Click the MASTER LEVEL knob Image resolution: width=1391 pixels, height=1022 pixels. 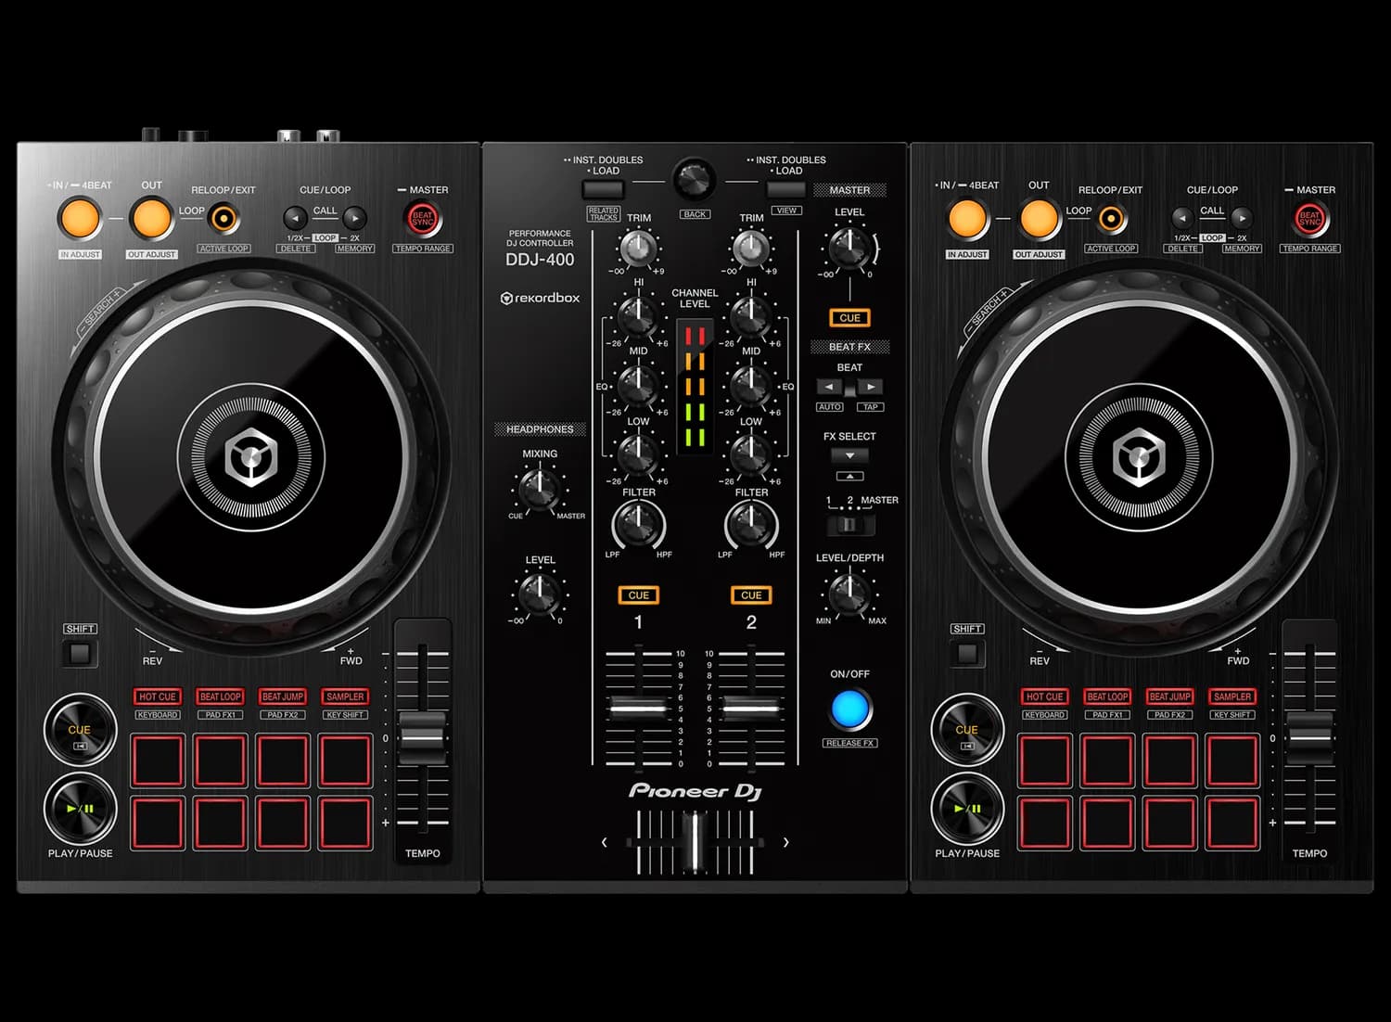[849, 248]
